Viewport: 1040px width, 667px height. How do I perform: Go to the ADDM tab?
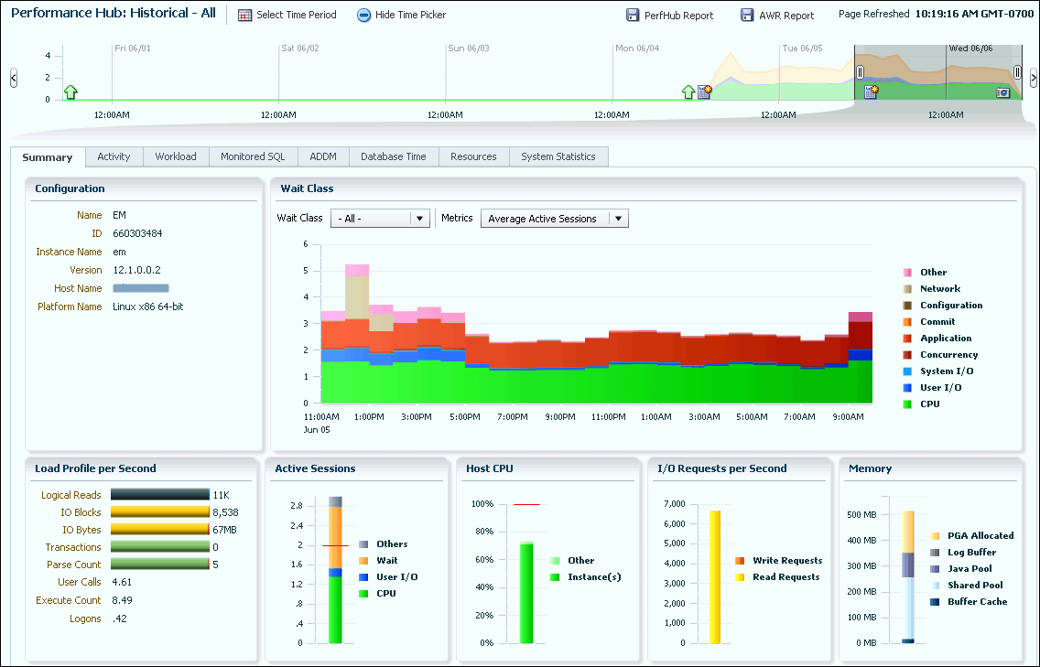point(323,156)
